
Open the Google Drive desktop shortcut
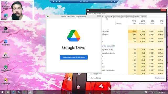tap(6, 55)
